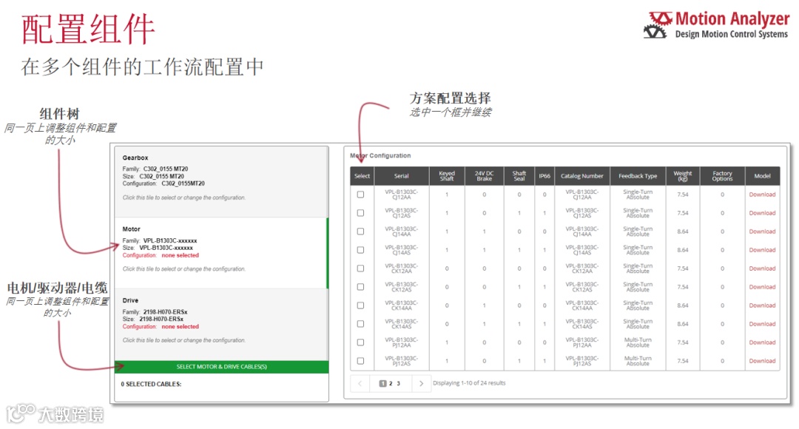Download the CK14AS motor model
Image resolution: width=799 pixels, height=429 pixels.
pyautogui.click(x=762, y=324)
